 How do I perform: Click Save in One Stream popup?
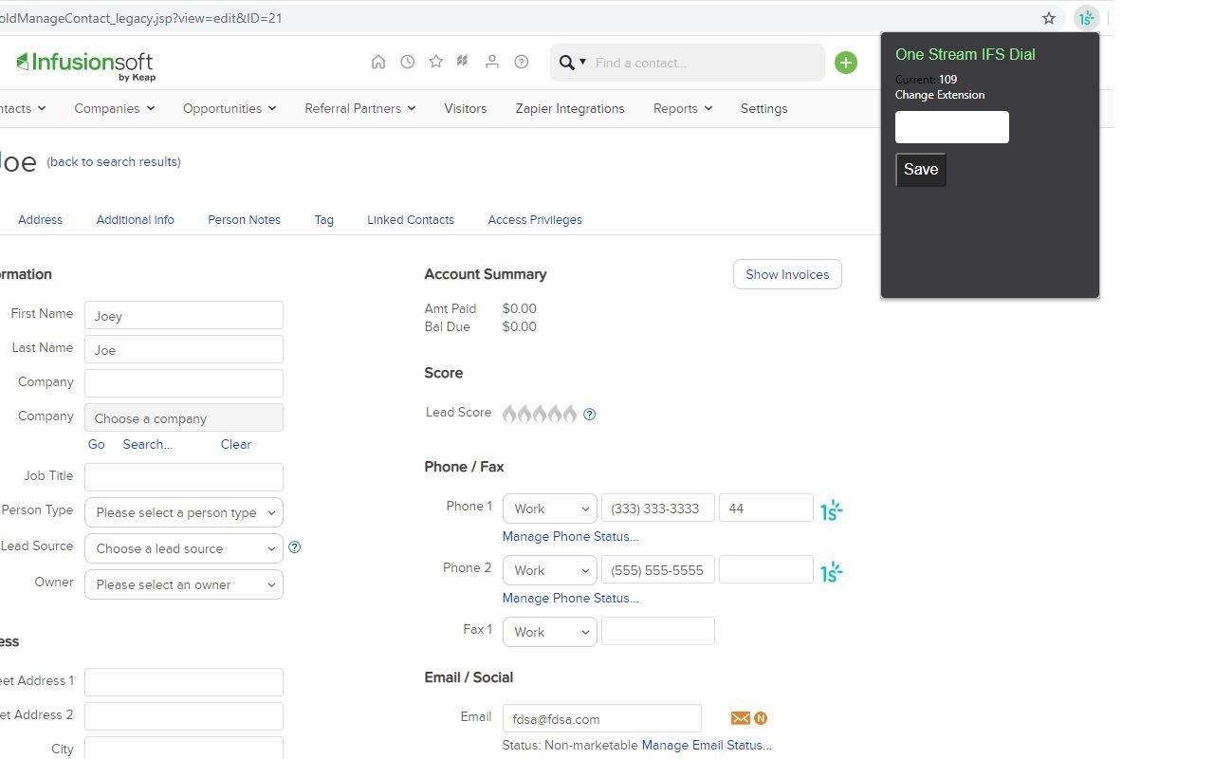click(921, 170)
